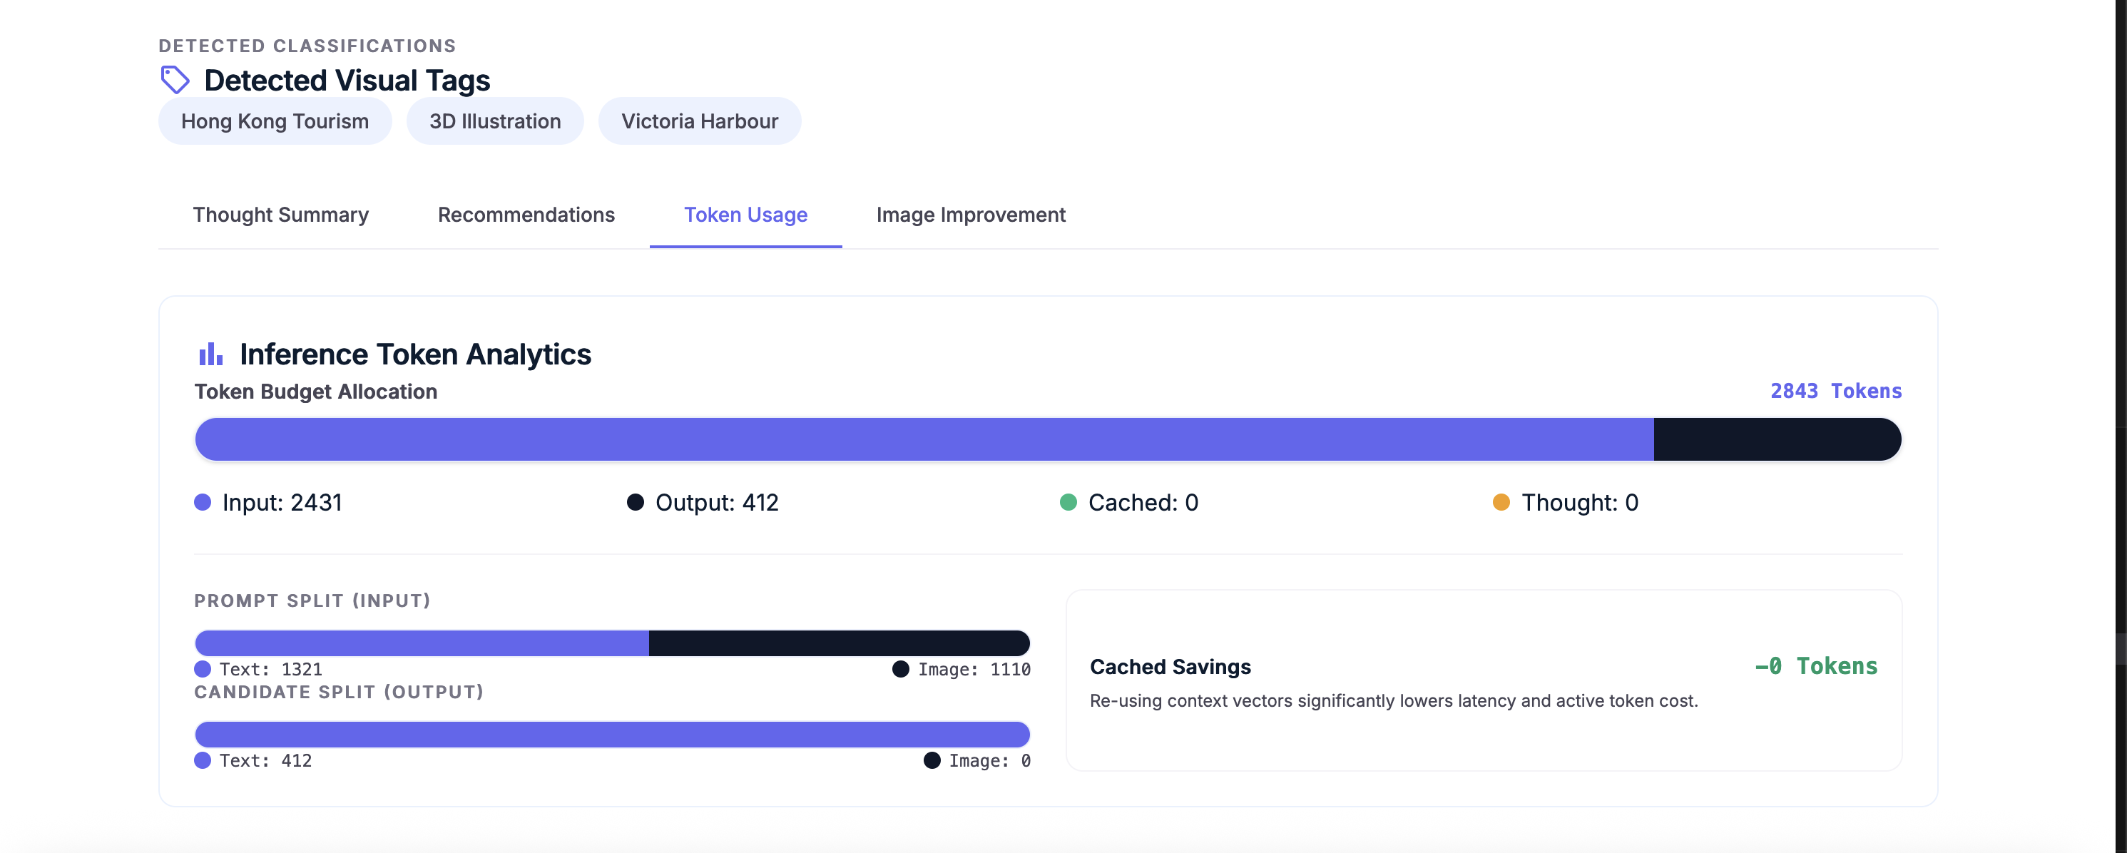
Task: Click the DETECTED CLASSIFICATIONS section label
Action: point(307,46)
